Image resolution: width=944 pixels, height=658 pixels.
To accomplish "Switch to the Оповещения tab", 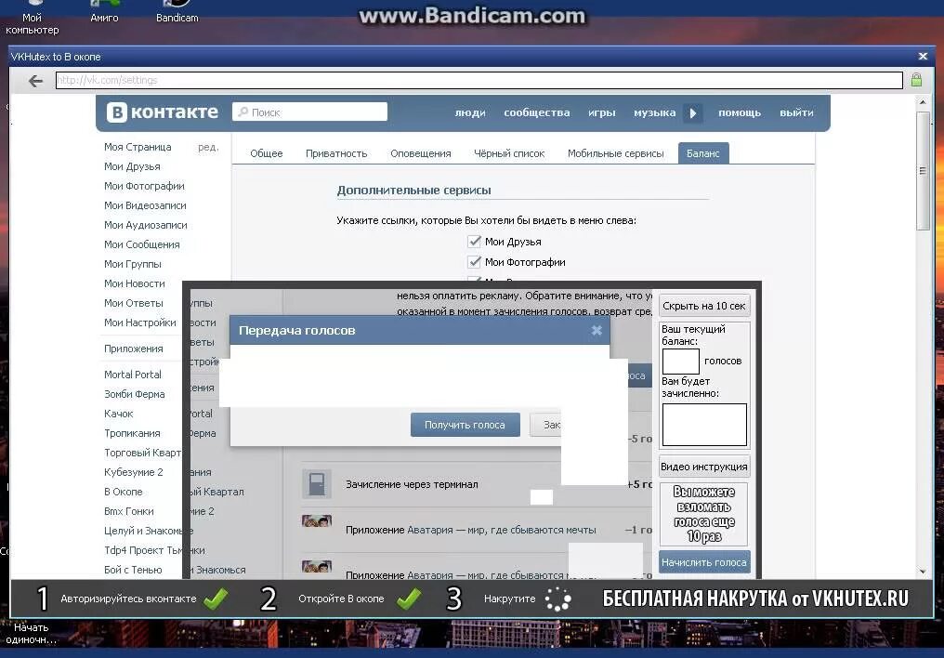I will click(x=421, y=153).
